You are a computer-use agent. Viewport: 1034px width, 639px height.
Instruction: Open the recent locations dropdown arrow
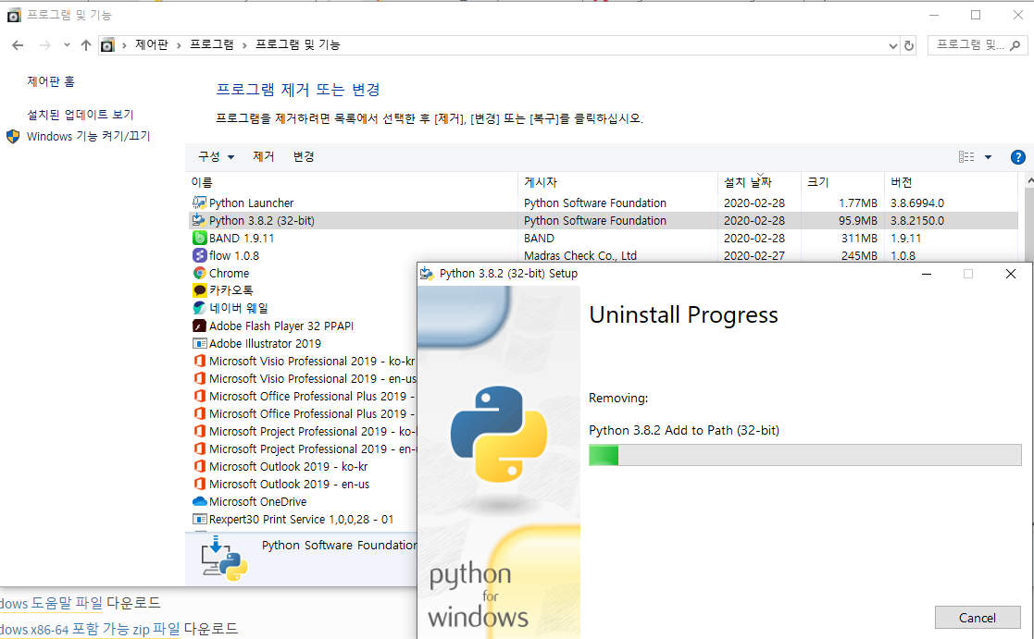67,44
